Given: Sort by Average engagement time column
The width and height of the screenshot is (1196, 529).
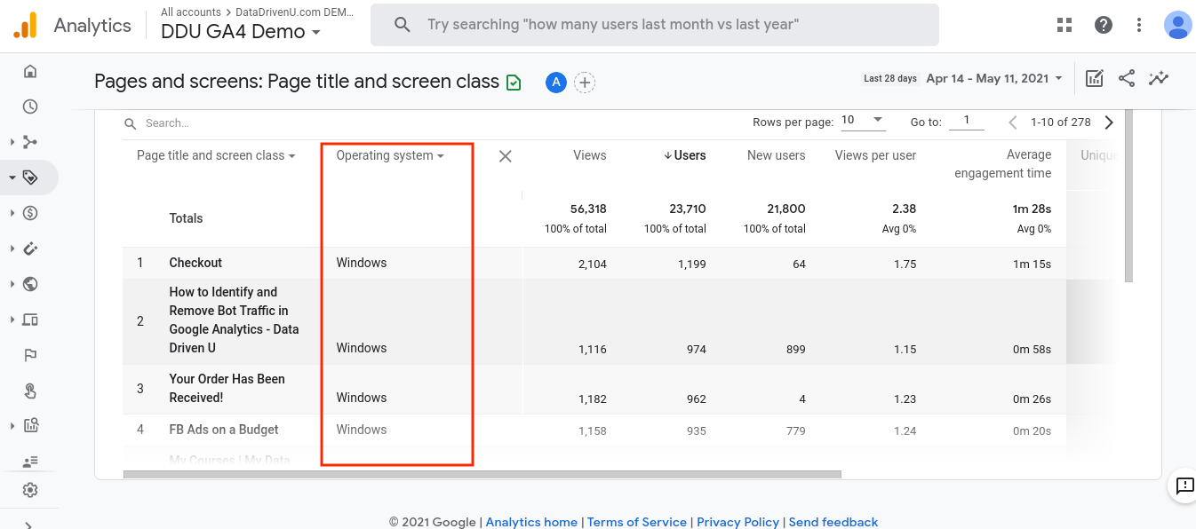Looking at the screenshot, I should coord(1003,164).
